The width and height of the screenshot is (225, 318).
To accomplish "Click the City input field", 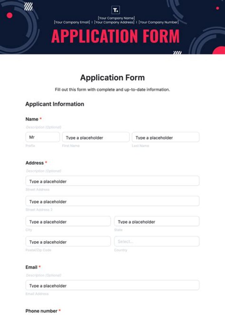I will [x=68, y=221].
